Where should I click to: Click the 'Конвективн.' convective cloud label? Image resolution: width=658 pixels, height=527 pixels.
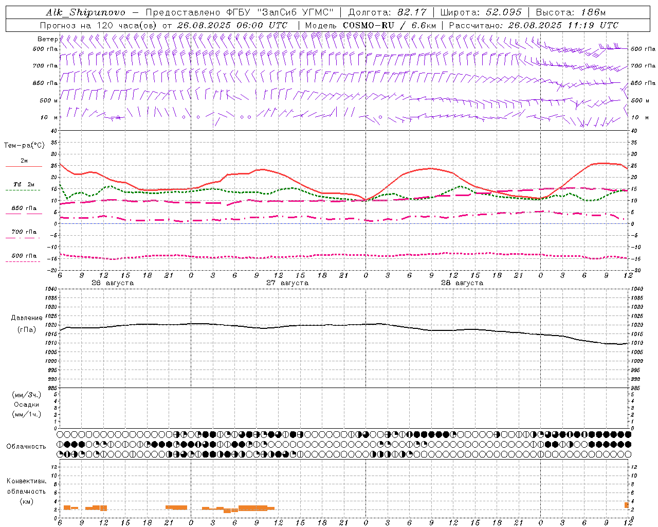(27, 481)
